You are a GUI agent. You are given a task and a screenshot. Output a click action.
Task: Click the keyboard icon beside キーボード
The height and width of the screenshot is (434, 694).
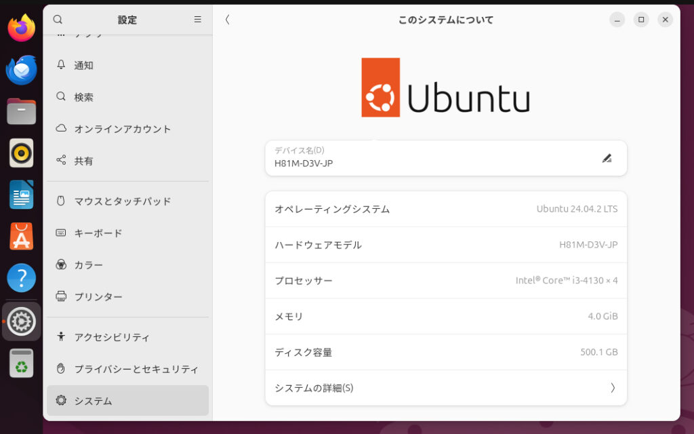coord(61,233)
